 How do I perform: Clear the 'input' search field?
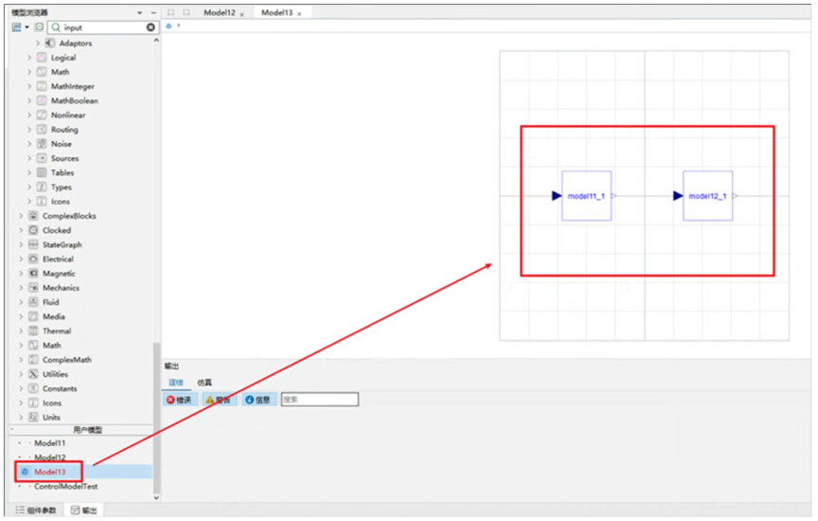pos(151,27)
